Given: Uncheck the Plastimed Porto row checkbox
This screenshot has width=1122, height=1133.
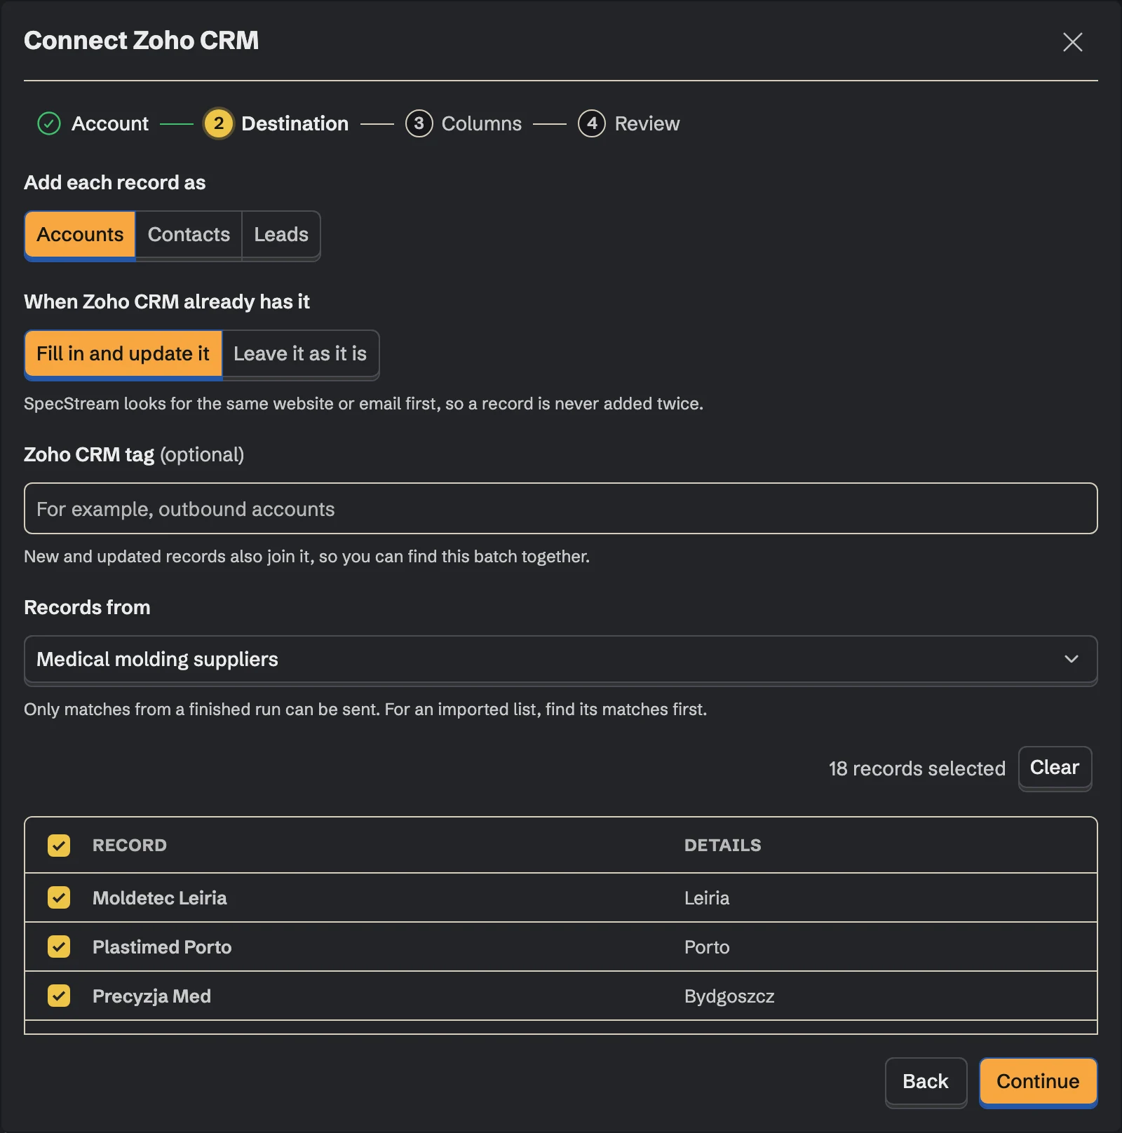Looking at the screenshot, I should pos(59,947).
